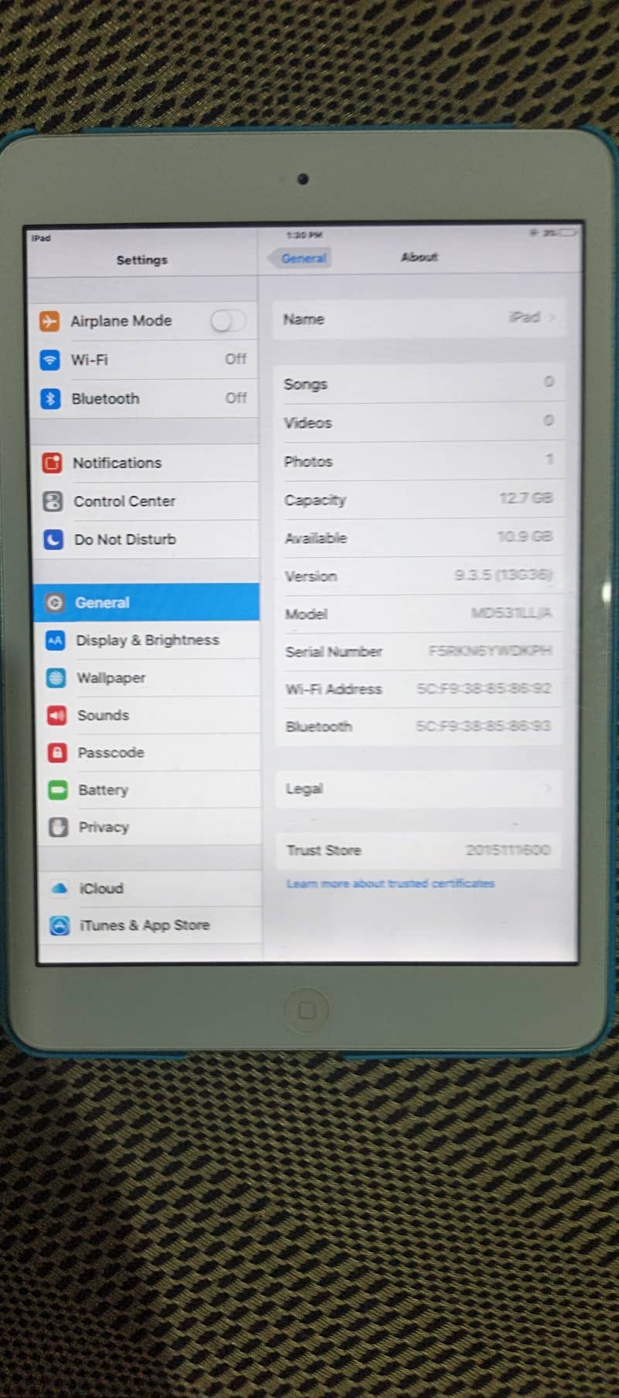Tap the battery indicator in status bar

point(566,232)
